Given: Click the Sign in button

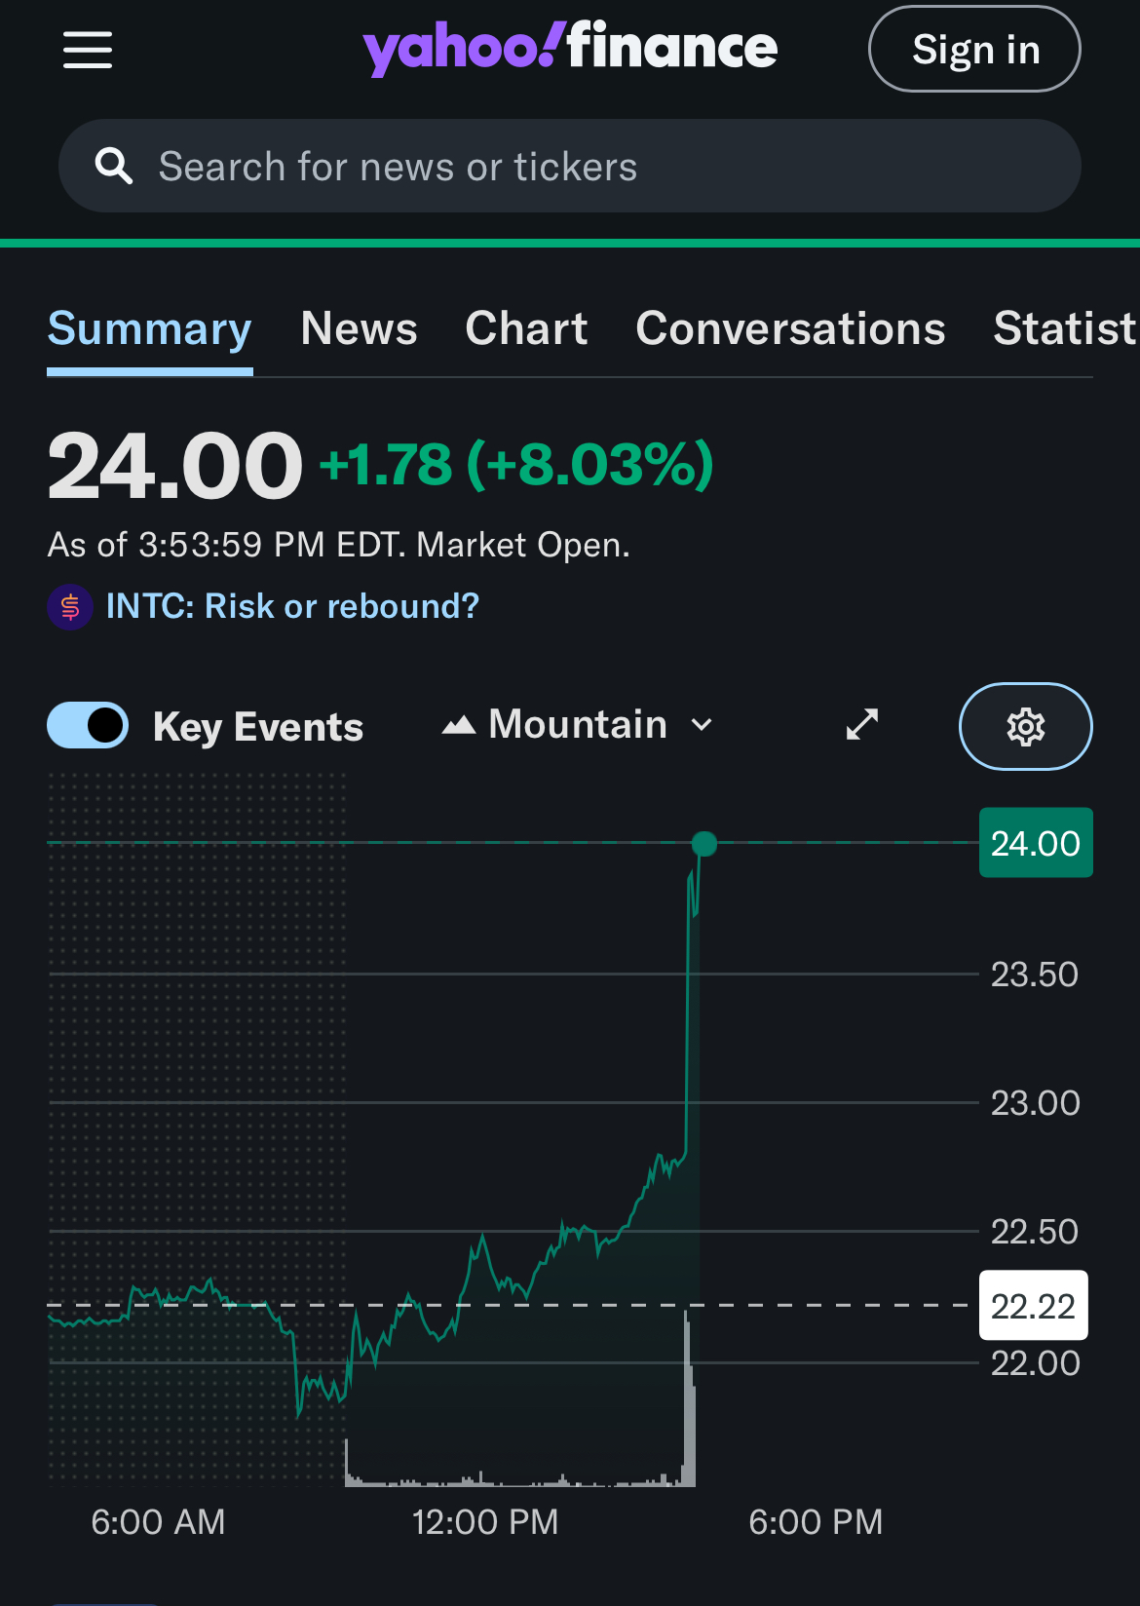Looking at the screenshot, I should click(x=973, y=50).
